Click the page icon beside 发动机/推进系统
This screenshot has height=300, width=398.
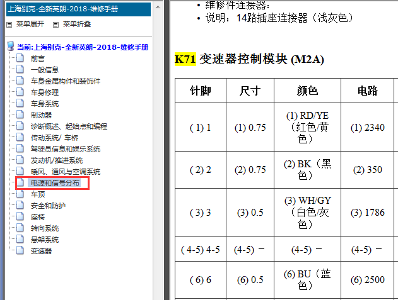tap(20, 160)
